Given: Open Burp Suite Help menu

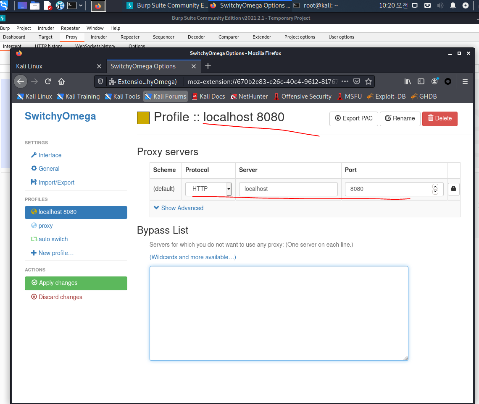Looking at the screenshot, I should pyautogui.click(x=115, y=28).
